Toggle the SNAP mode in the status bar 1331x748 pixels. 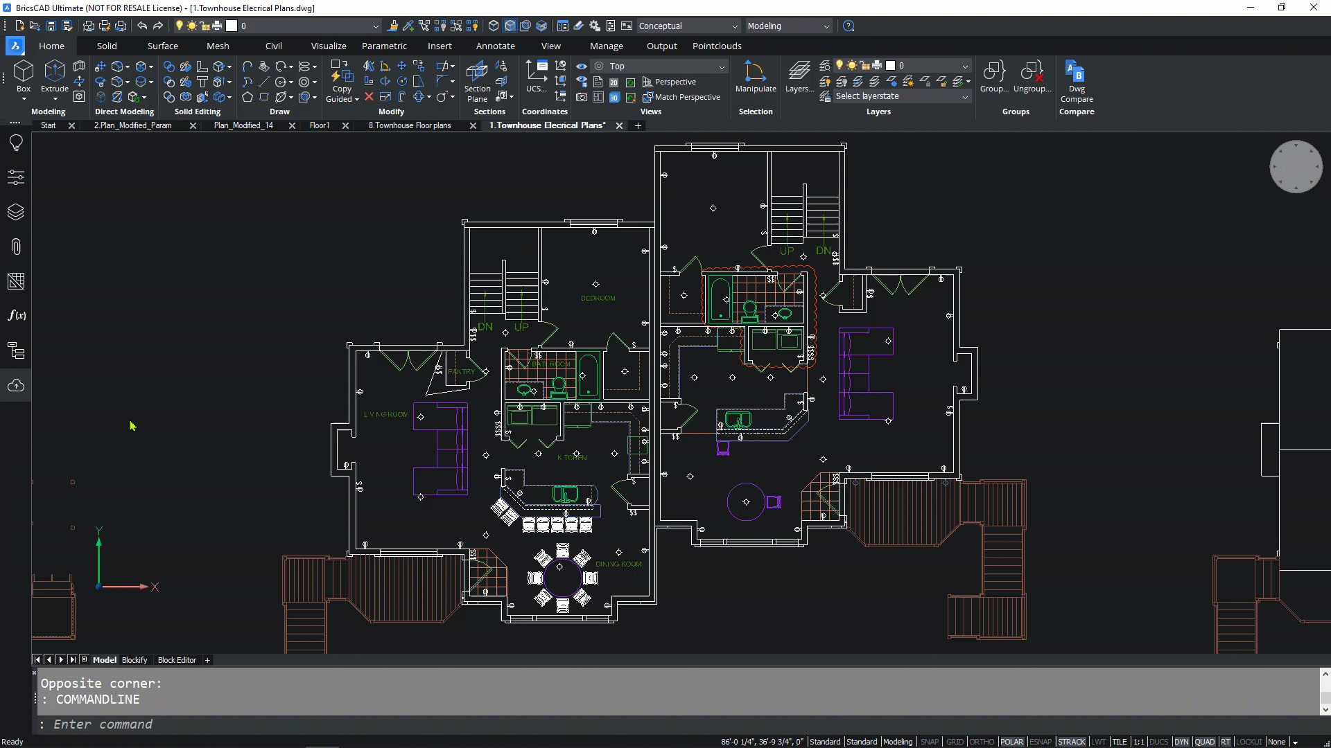(929, 742)
